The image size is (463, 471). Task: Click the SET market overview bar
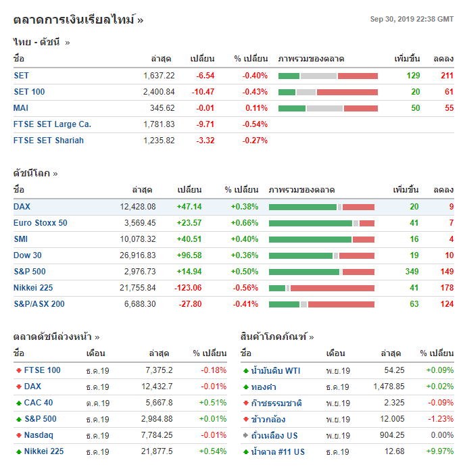328,76
